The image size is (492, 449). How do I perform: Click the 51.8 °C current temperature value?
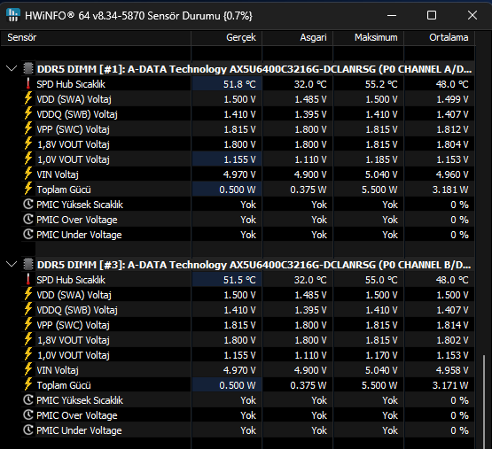(239, 84)
